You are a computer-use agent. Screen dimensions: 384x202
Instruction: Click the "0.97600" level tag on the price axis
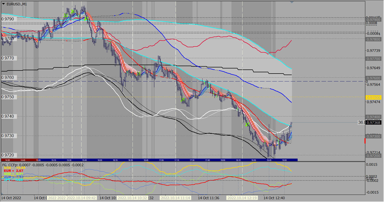(x=374, y=78)
